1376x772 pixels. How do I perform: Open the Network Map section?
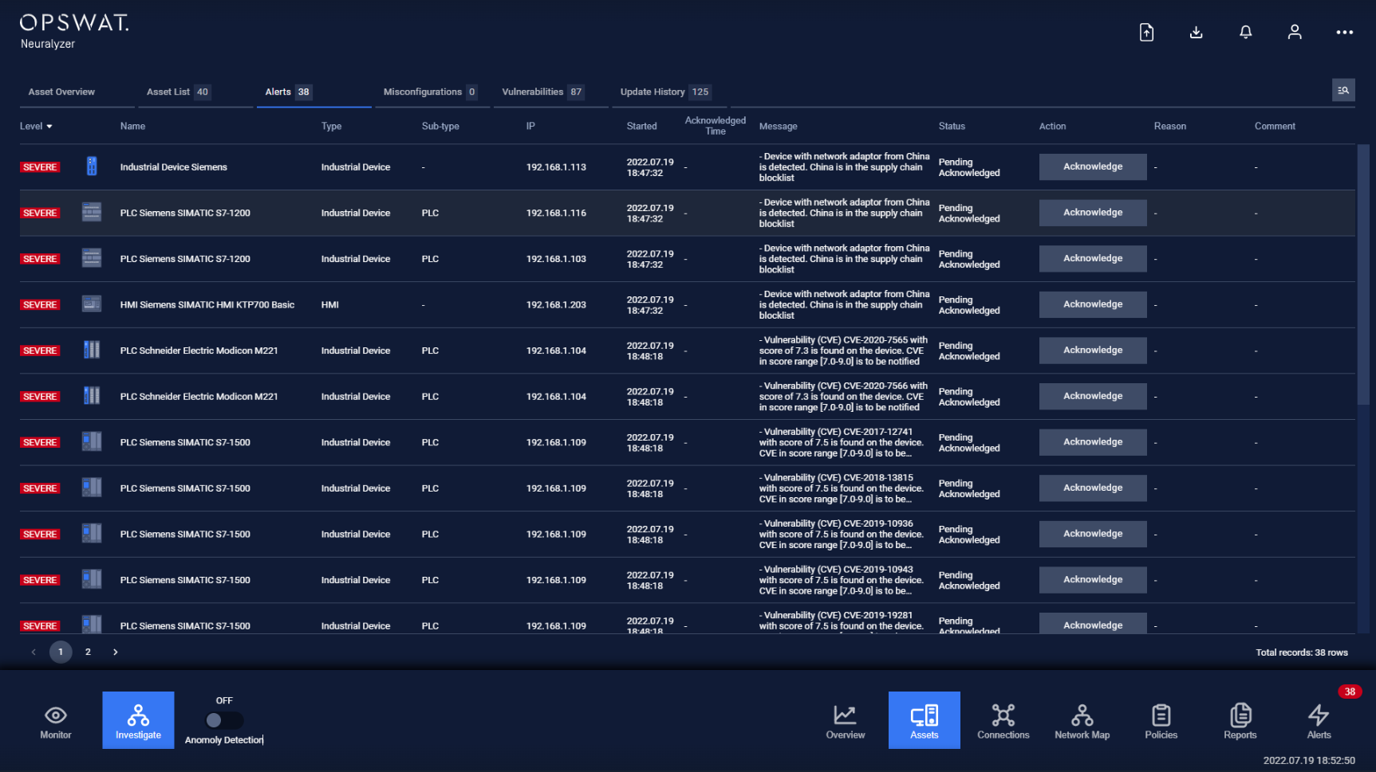tap(1082, 720)
